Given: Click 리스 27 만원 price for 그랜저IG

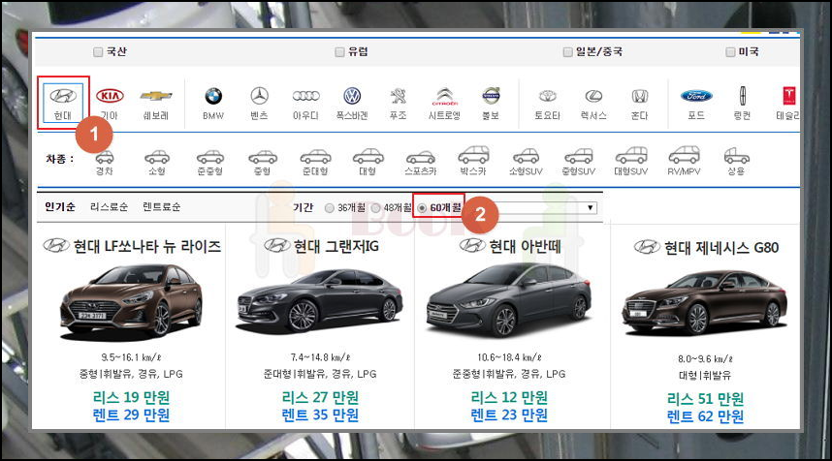Looking at the screenshot, I should (320, 397).
